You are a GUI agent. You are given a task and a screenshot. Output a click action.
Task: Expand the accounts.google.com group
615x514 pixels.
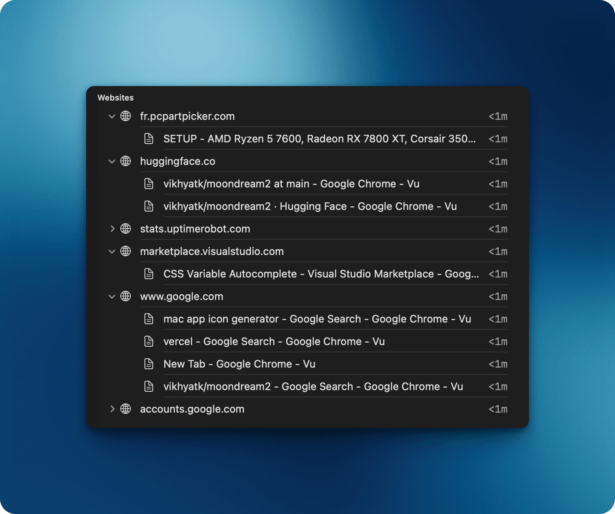(112, 409)
